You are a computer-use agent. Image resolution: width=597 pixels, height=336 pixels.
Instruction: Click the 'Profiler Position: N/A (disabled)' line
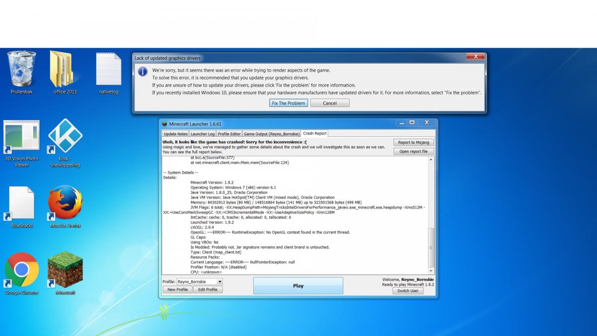[218, 267]
